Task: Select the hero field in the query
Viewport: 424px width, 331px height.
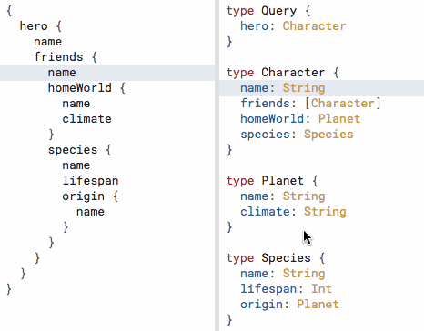Action: pos(34,26)
